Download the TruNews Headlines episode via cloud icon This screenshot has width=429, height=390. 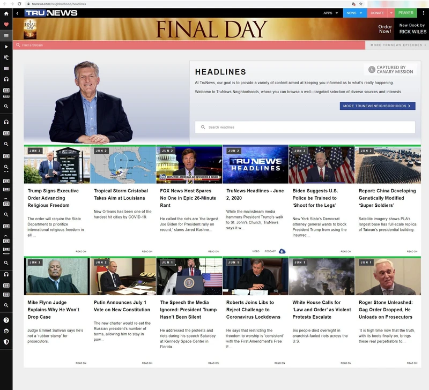tap(281, 251)
